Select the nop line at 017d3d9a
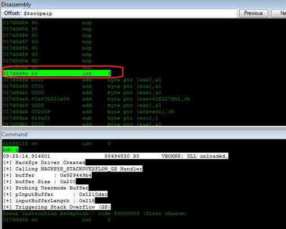Viewport: 286px width, 229px height. [x=47, y=61]
